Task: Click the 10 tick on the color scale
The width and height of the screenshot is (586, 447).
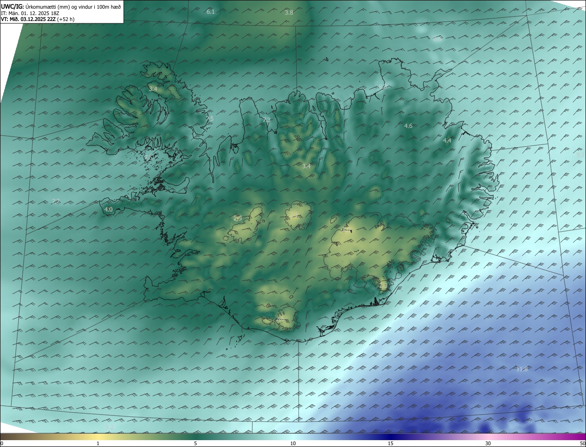Action: tap(293, 443)
